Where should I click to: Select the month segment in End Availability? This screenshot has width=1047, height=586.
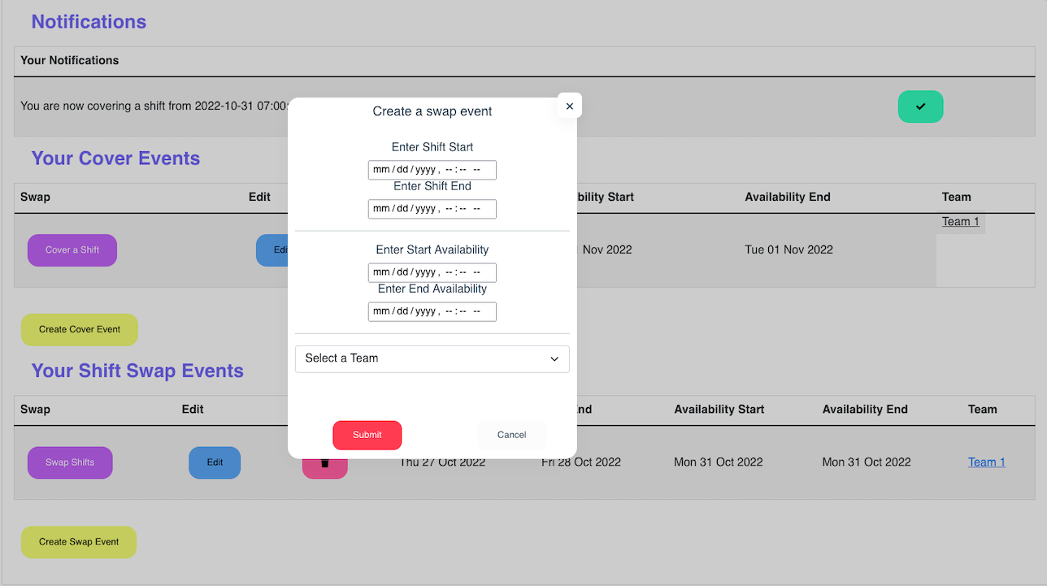381,311
